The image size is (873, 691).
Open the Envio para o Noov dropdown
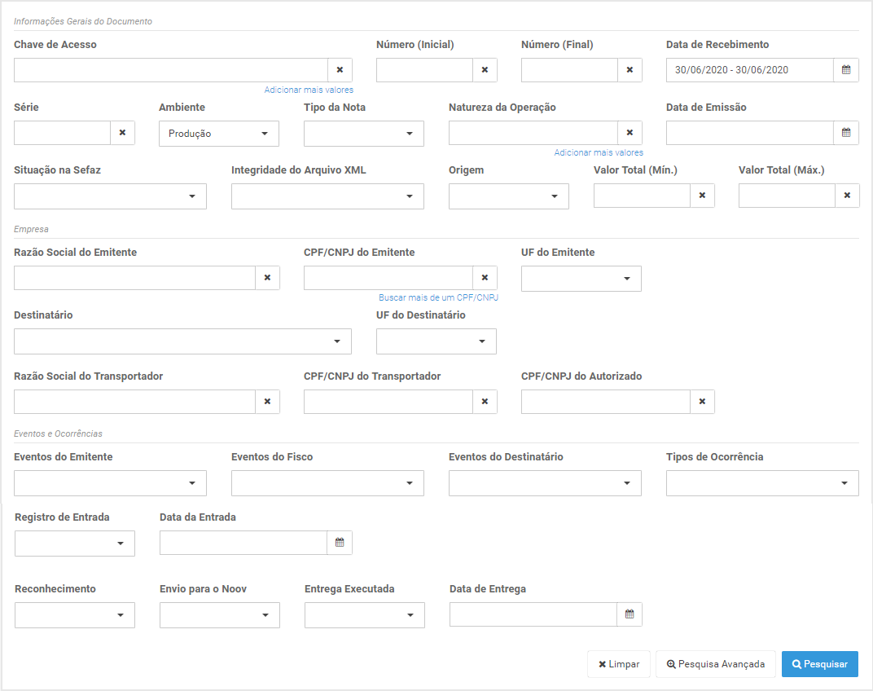coord(219,615)
